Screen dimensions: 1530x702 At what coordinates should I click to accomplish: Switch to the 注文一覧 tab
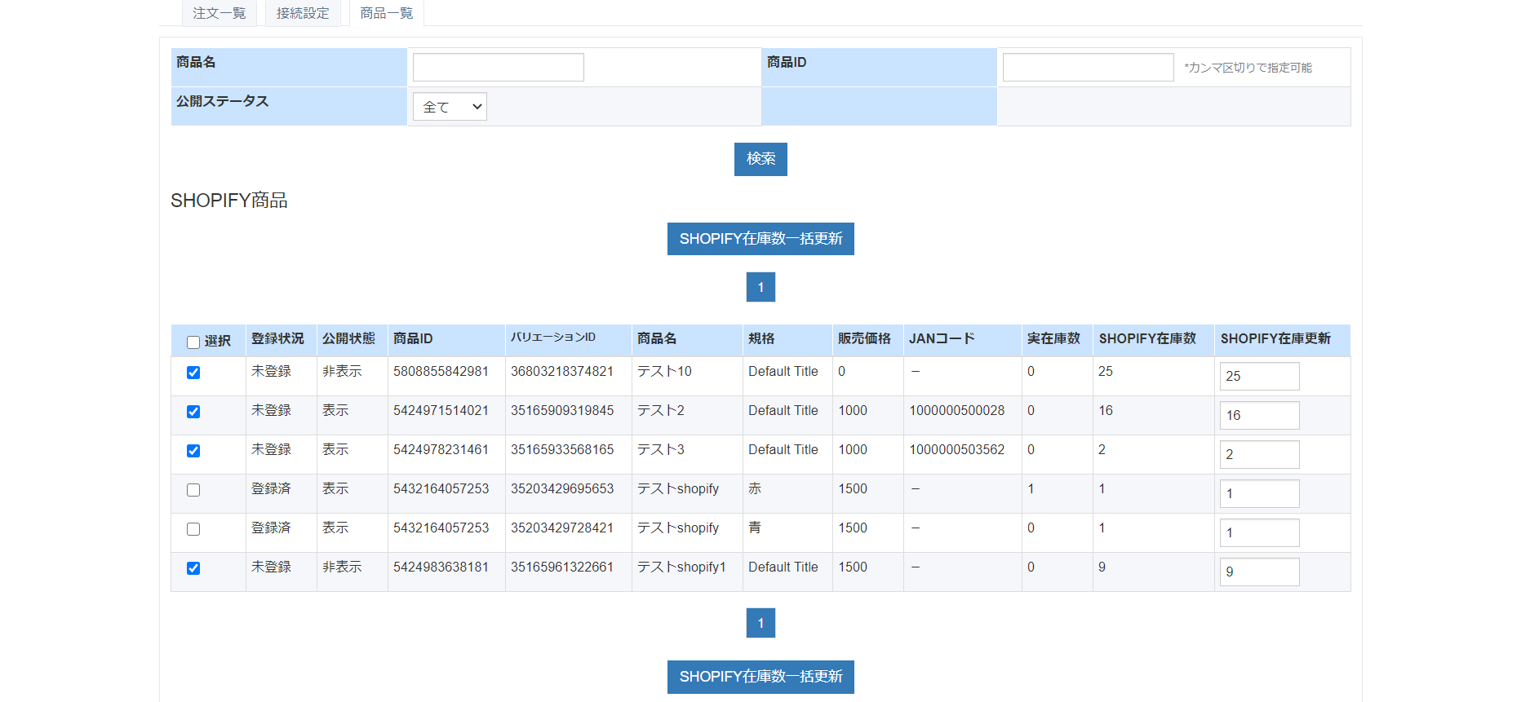[x=219, y=13]
